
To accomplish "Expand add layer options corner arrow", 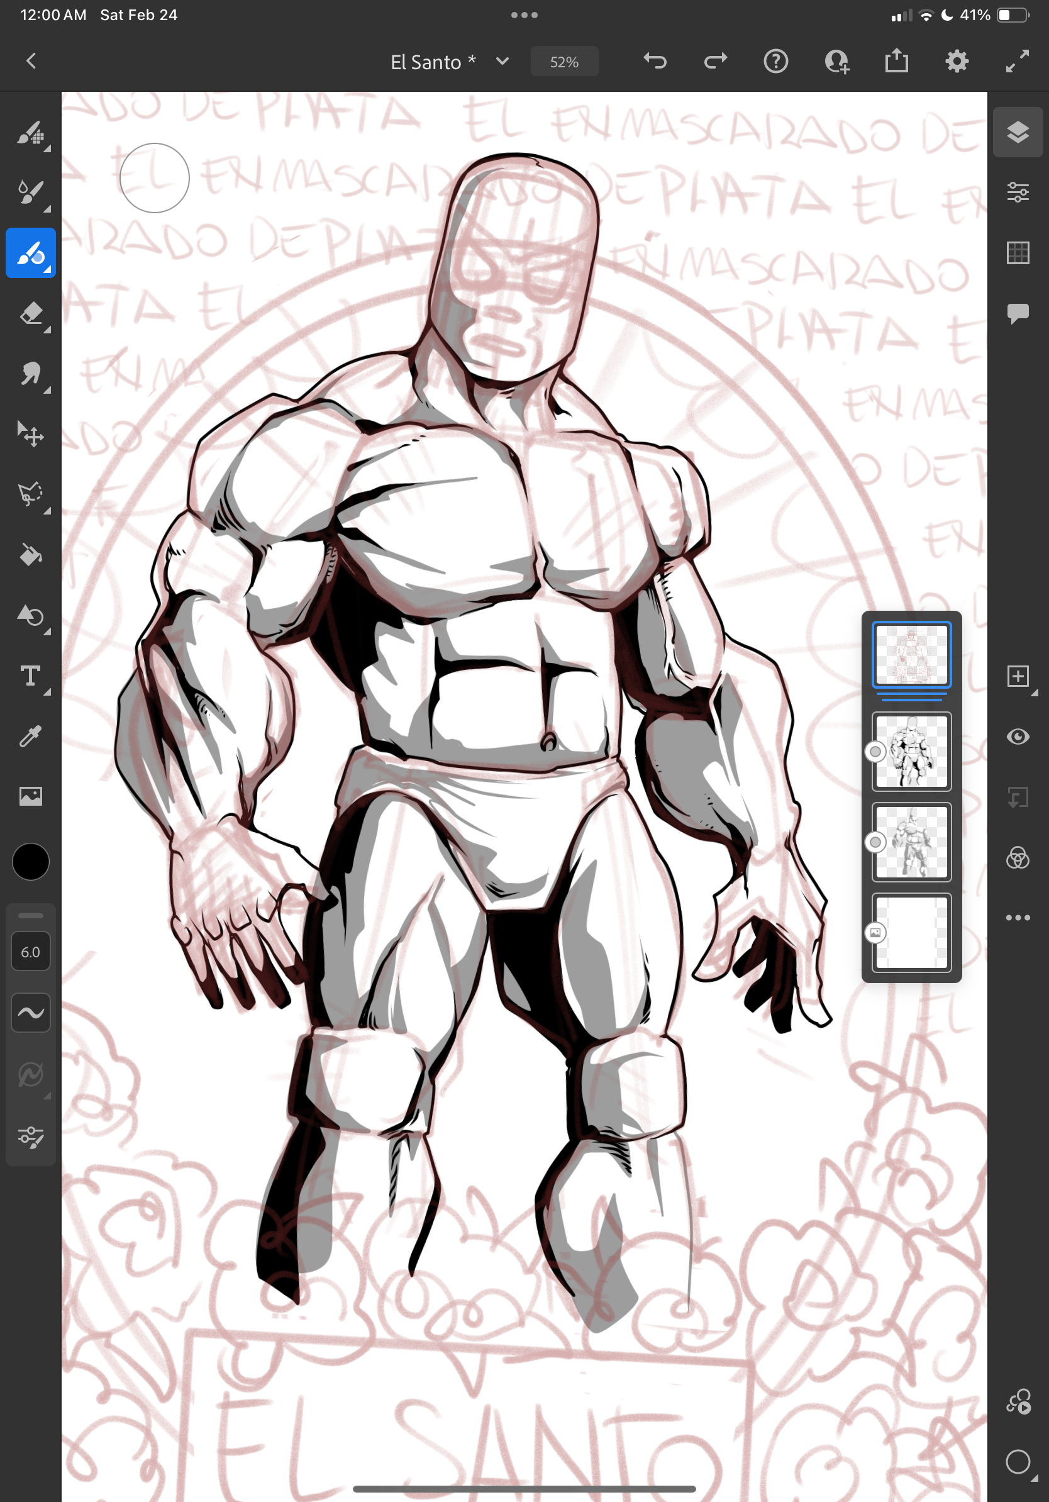I will [x=1034, y=692].
